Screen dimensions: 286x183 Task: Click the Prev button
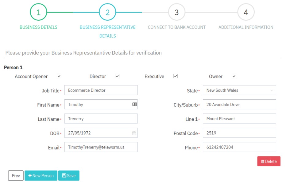pos(16,176)
